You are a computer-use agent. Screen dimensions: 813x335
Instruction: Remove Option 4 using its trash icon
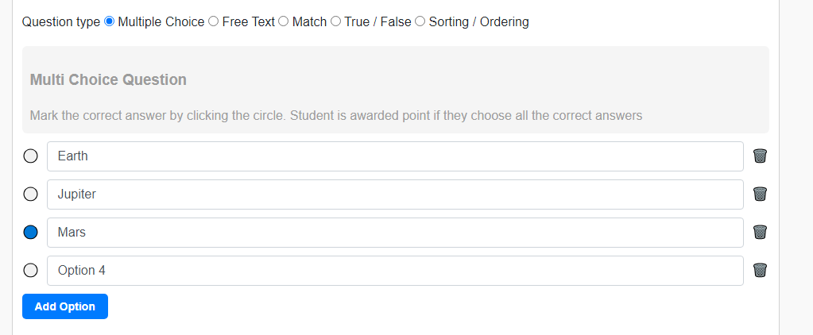[760, 271]
